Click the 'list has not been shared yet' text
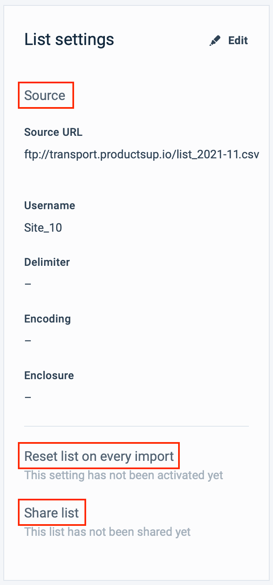The height and width of the screenshot is (585, 273). click(107, 532)
